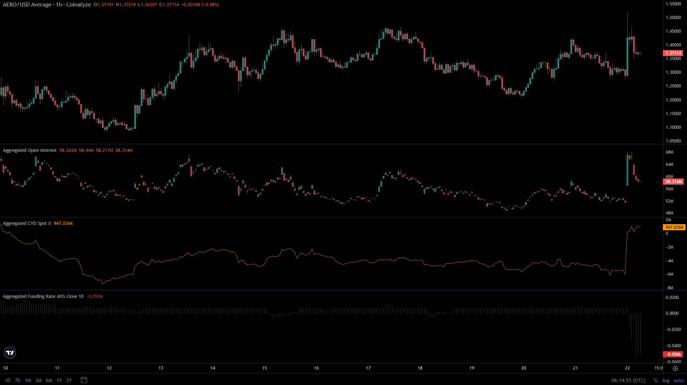Toggle log scale mode
This screenshot has width=687, height=385.
666,380
